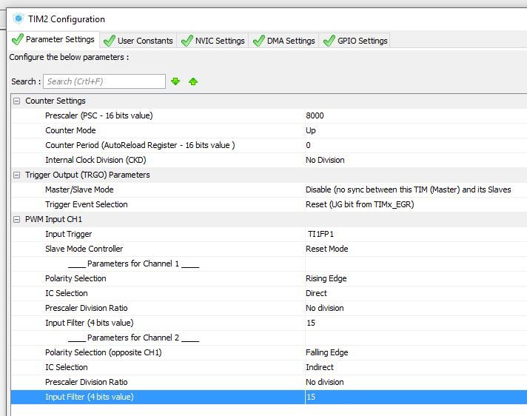This screenshot has height=416, width=527.
Task: Open Input Trigger TI1FP1 value dropdown
Action: tap(320, 234)
